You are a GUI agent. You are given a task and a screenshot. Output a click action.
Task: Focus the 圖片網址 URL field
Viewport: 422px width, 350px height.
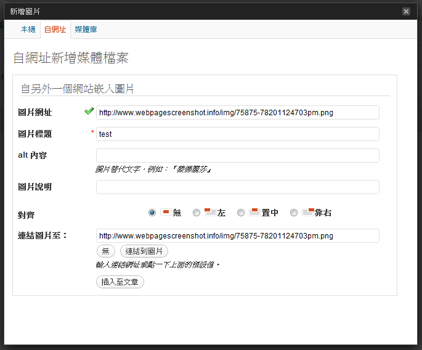237,113
